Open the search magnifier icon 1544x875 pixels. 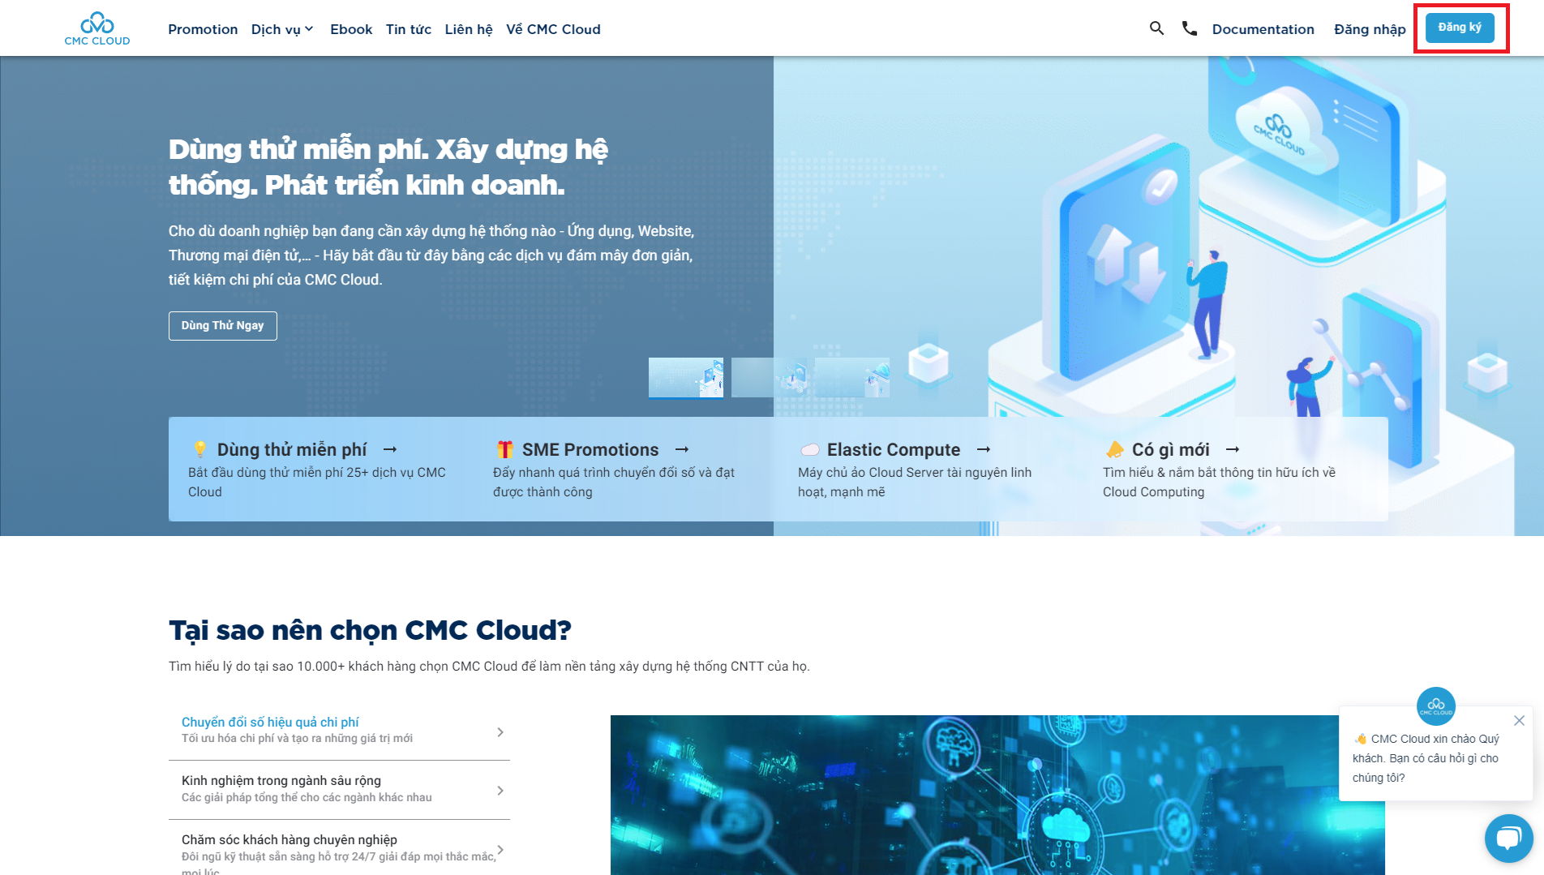[1157, 28]
